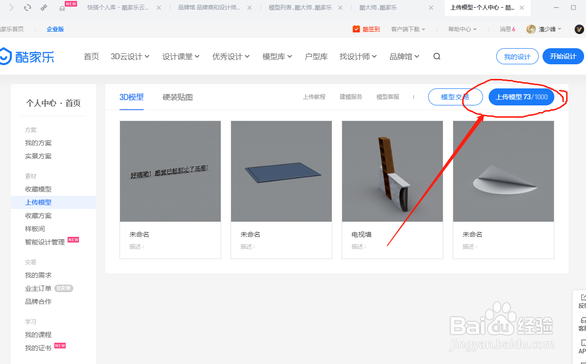Open the 电视墙 model thumbnail
Screen dimensions: 586x364
click(x=392, y=171)
